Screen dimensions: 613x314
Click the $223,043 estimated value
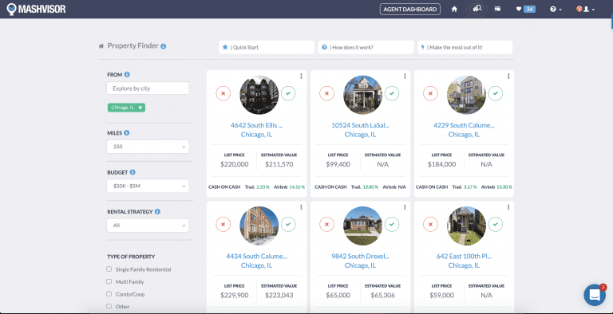(x=279, y=295)
